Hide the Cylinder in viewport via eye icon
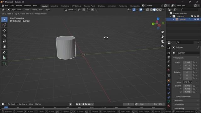This screenshot has height=113, width=201. click(x=195, y=19)
